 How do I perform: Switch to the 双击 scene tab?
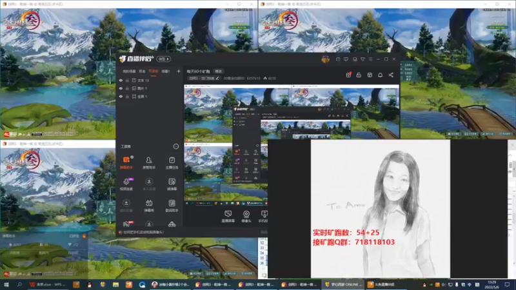(142, 72)
